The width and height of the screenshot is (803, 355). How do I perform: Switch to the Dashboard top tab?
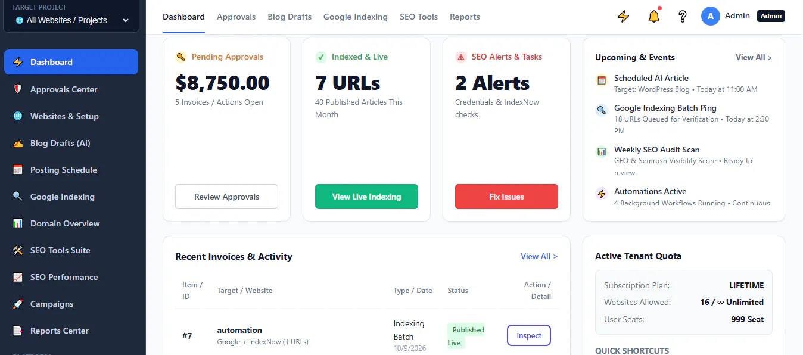click(183, 17)
